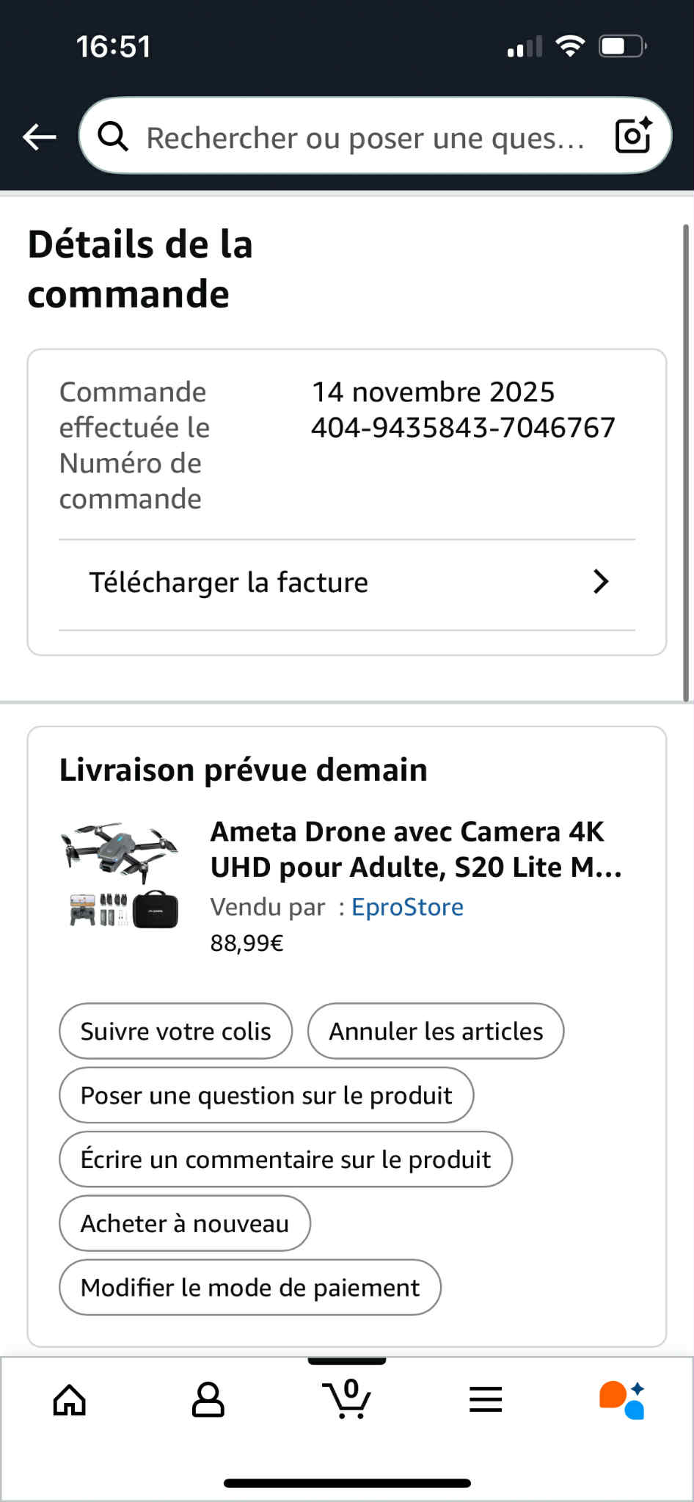Open the camera lens search icon
This screenshot has height=1502, width=694.
[x=633, y=136]
